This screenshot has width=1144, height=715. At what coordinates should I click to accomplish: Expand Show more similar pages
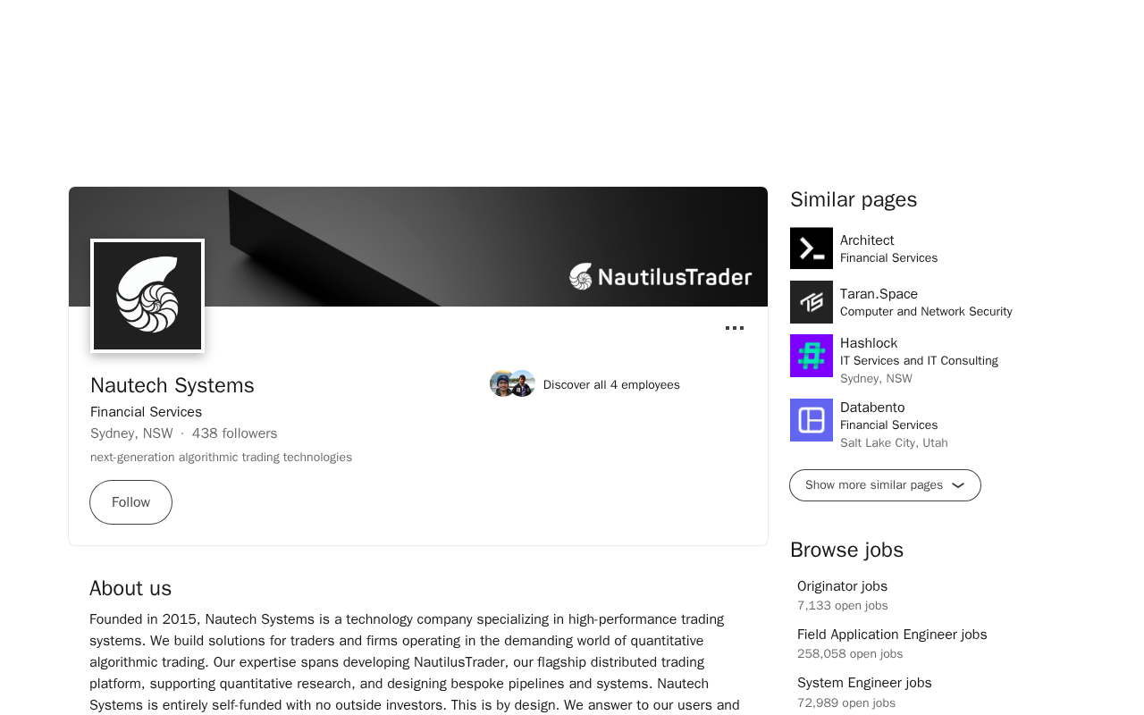click(885, 485)
